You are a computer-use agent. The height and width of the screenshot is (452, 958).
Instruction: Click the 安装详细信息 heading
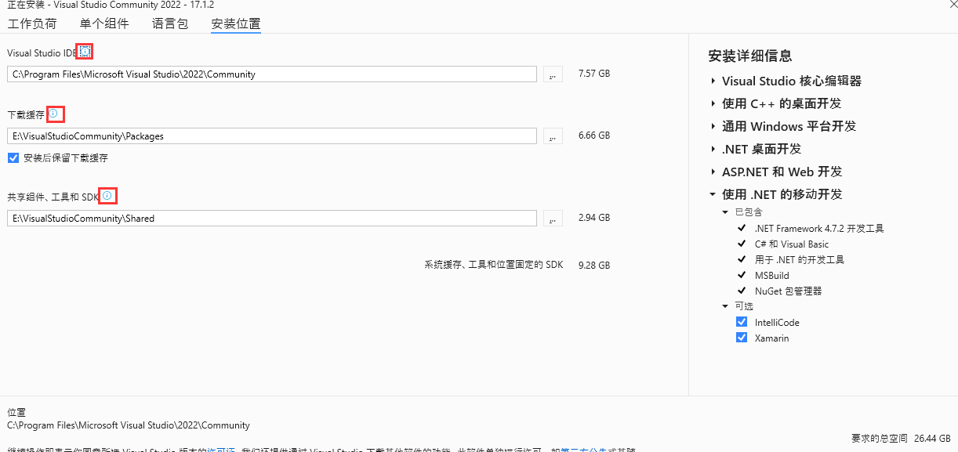click(750, 56)
